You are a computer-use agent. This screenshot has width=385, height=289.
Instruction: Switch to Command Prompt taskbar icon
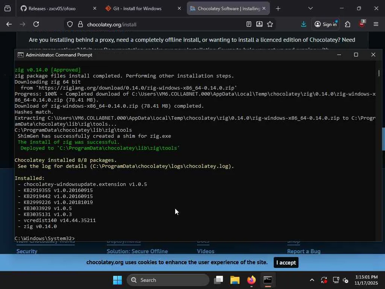pos(268,280)
